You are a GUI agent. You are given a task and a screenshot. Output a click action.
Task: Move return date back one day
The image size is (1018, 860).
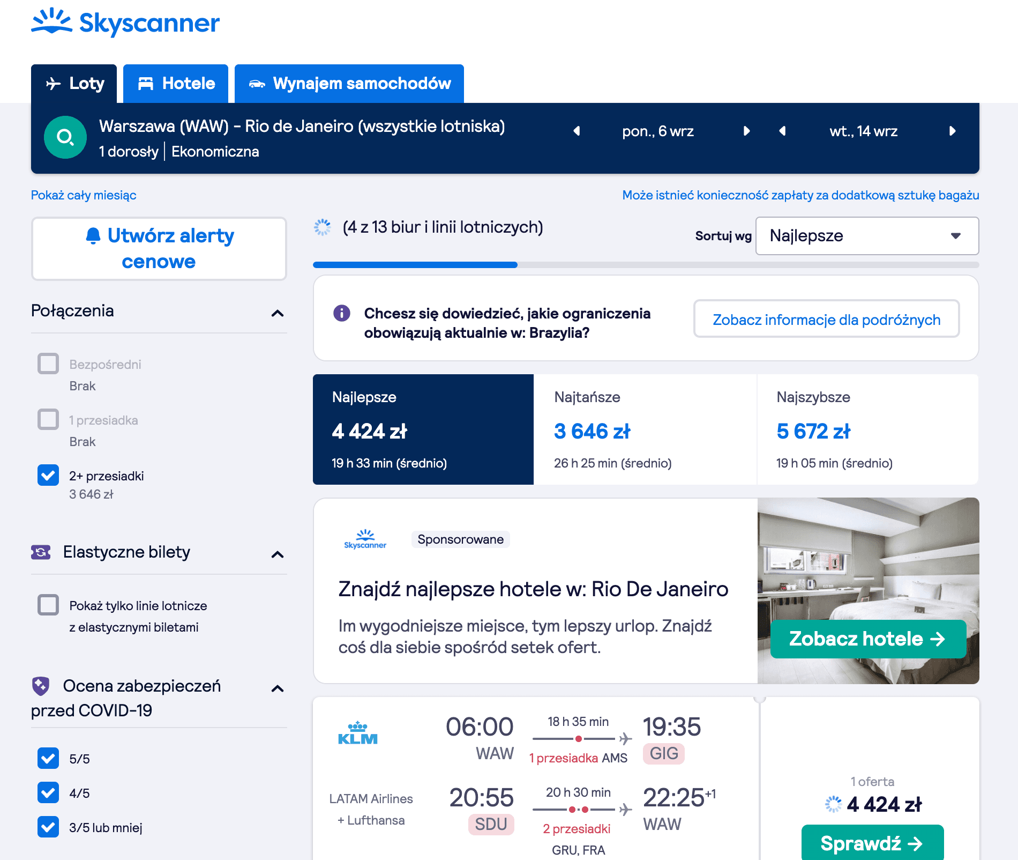782,131
